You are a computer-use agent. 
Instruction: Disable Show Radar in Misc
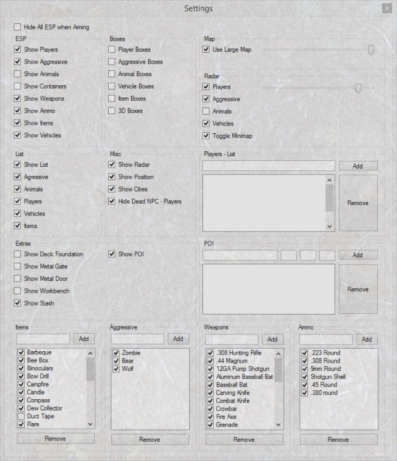[x=112, y=164]
